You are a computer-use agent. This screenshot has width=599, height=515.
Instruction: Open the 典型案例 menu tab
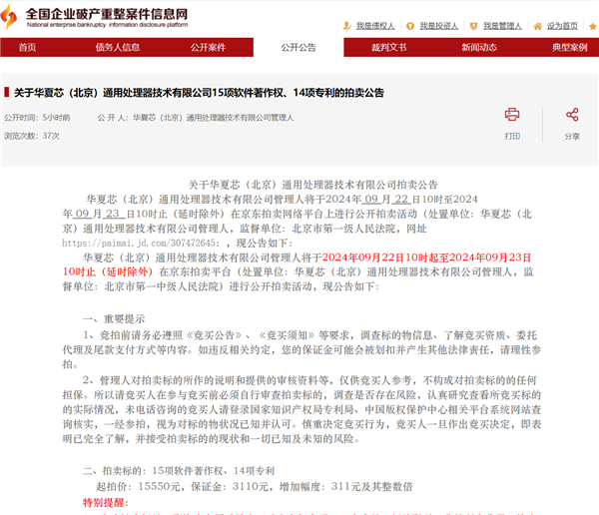pyautogui.click(x=569, y=47)
